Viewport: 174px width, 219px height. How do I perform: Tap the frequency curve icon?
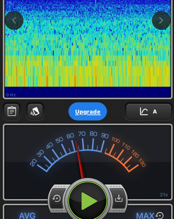pyautogui.click(x=144, y=112)
